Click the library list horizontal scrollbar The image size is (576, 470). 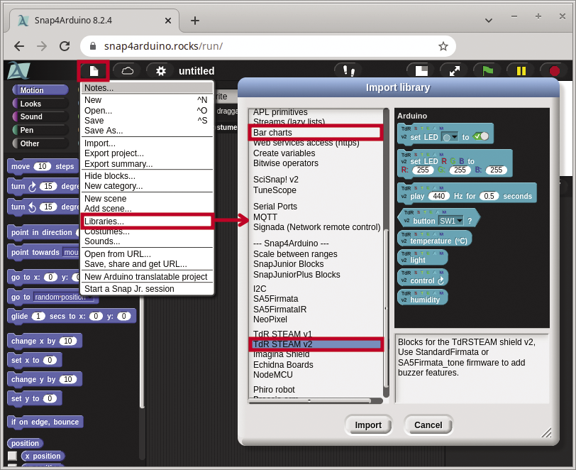(310, 400)
